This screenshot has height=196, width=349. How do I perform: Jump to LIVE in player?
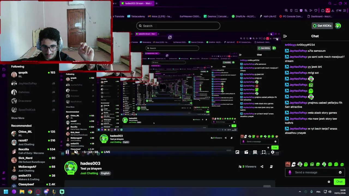(105, 152)
